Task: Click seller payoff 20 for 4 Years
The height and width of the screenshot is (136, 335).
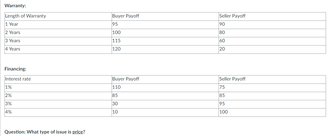Action: tap(222, 49)
